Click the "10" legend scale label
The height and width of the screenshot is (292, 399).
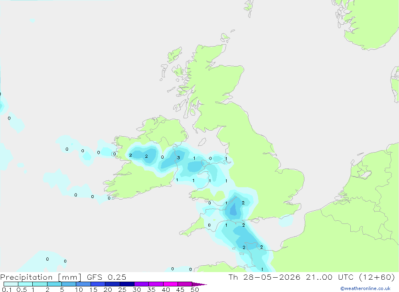tap(79, 290)
